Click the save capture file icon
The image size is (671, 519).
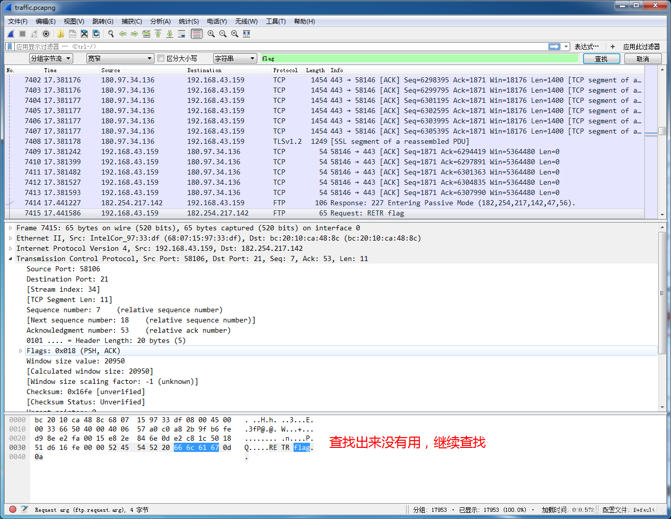(x=73, y=34)
